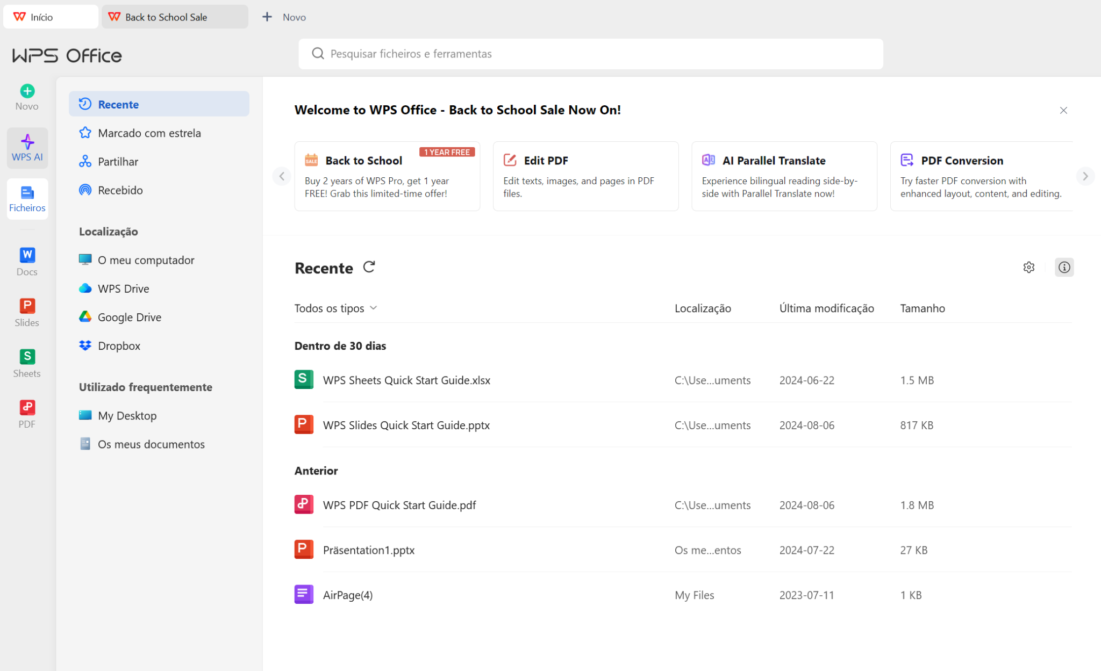Image resolution: width=1101 pixels, height=671 pixels.
Task: Toggle the info details panel icon
Action: (x=1064, y=267)
